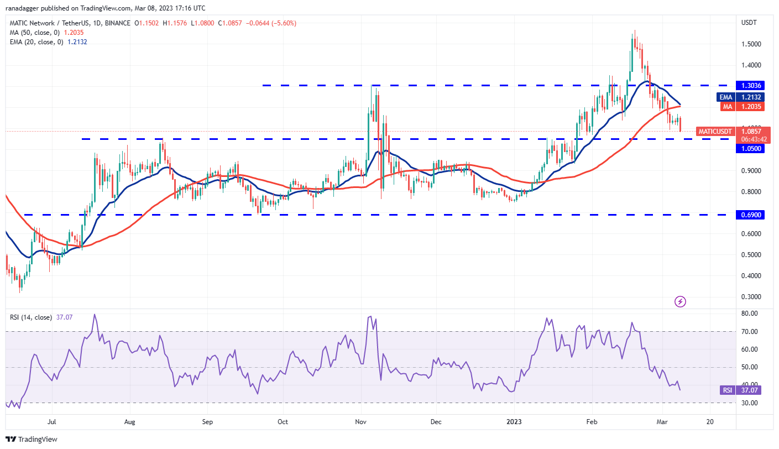The height and width of the screenshot is (449, 779).
Task: Click the USDT currency label on price axis
Action: 749,23
